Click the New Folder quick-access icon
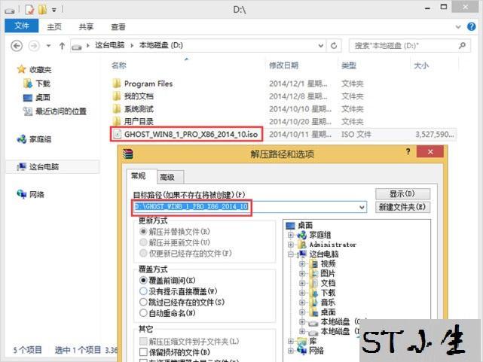The image size is (483, 362). click(42, 10)
